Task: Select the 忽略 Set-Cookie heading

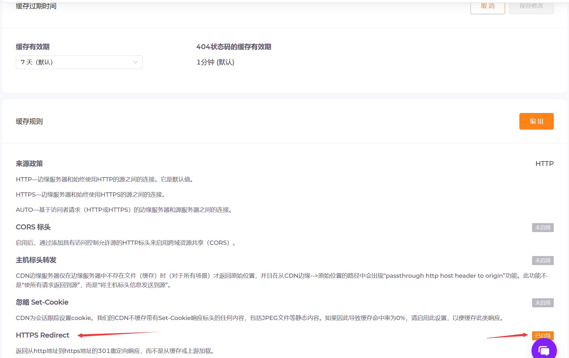Action: point(42,302)
